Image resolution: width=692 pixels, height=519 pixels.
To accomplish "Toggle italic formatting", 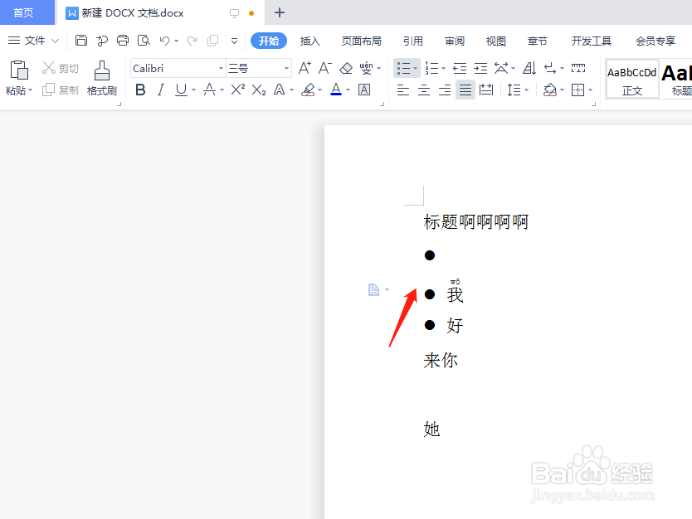I will pos(159,90).
